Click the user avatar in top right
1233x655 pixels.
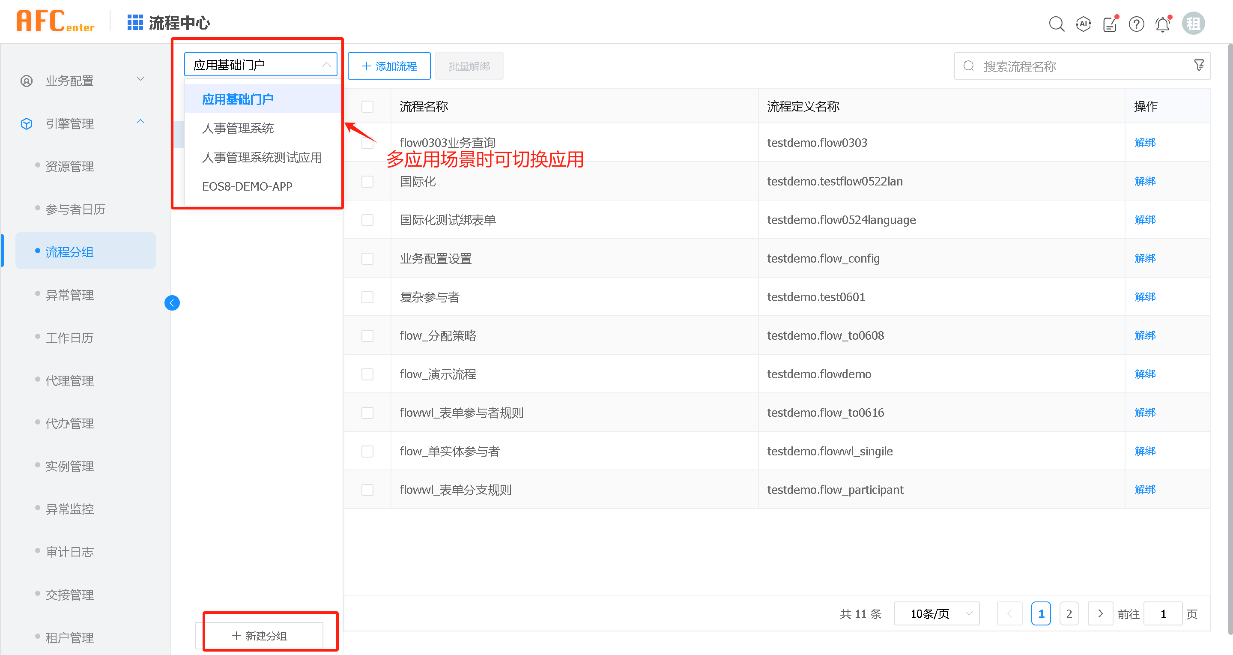point(1193,24)
